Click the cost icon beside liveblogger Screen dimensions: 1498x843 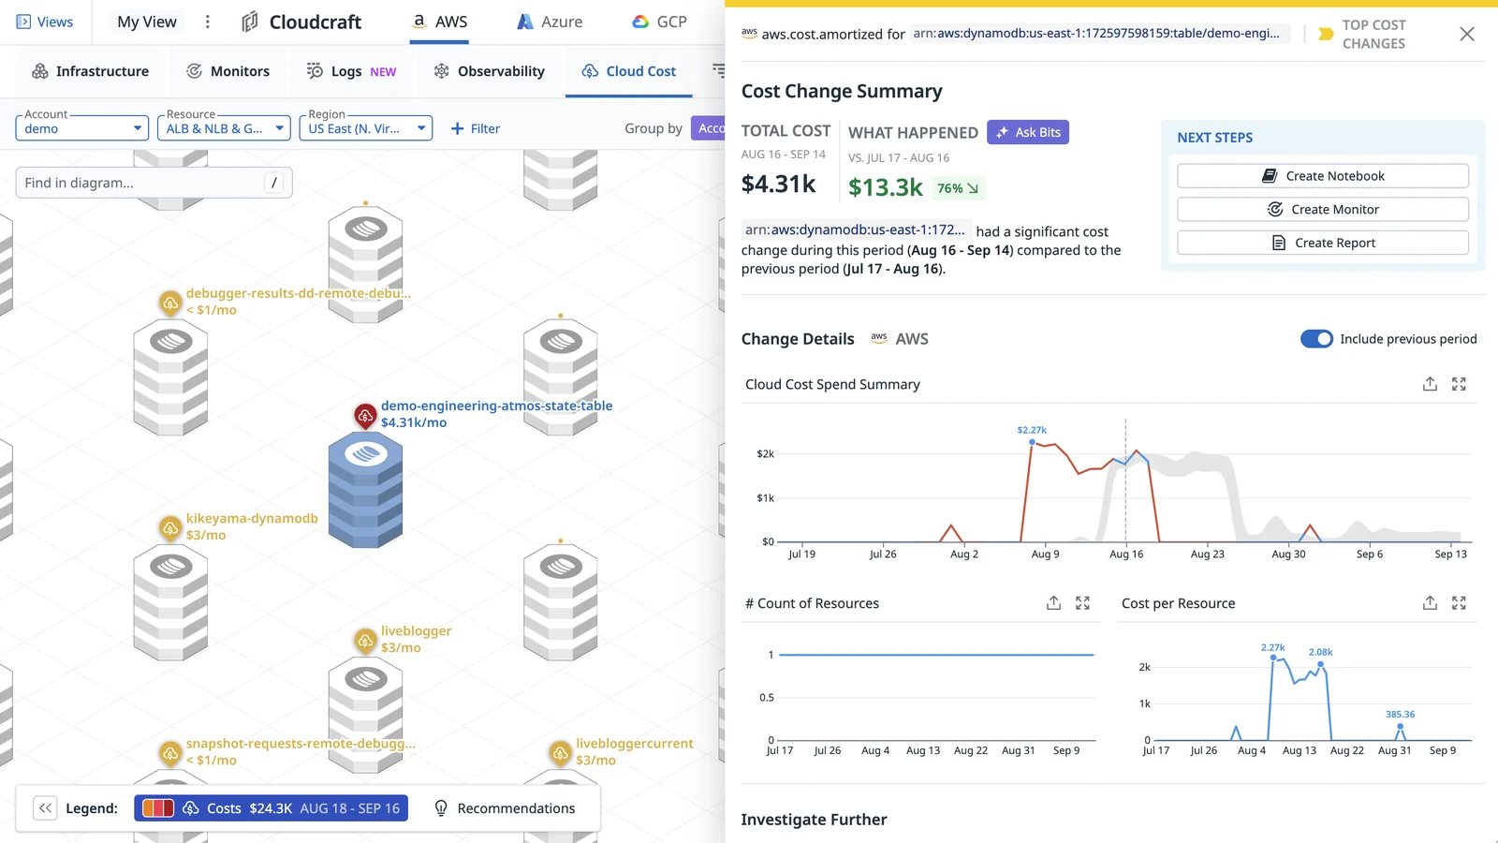coord(365,640)
